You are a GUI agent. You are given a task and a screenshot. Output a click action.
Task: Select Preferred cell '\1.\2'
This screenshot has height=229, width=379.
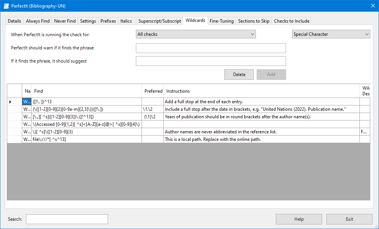(x=153, y=109)
